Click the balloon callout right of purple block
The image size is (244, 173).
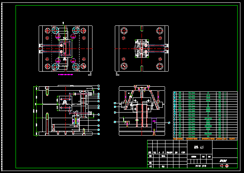(x=169, y=123)
